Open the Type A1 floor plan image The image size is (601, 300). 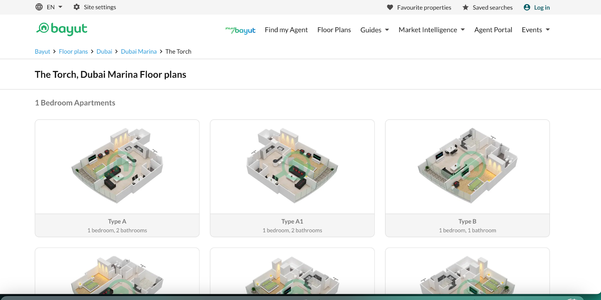(292, 166)
